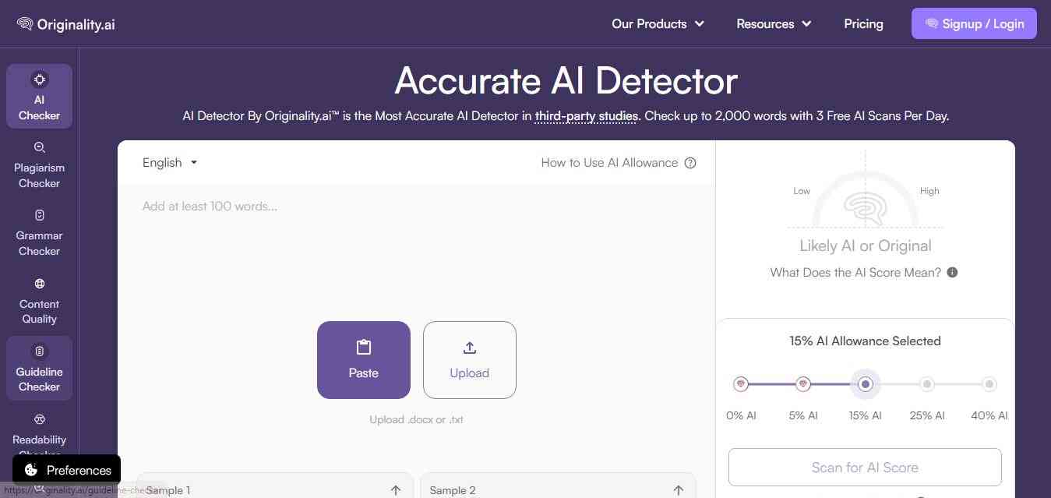The image size is (1051, 498).
Task: Open the English language dropdown
Action: pos(170,163)
